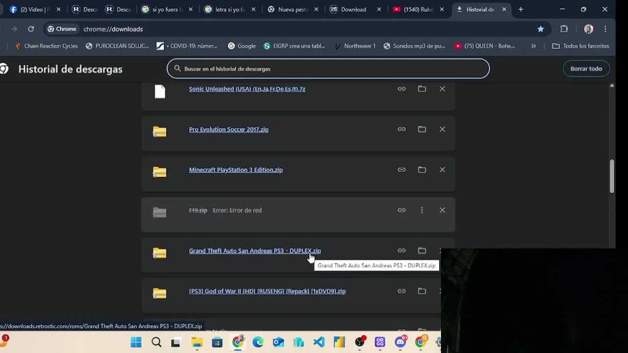Click the Borrar todo button

(586, 69)
